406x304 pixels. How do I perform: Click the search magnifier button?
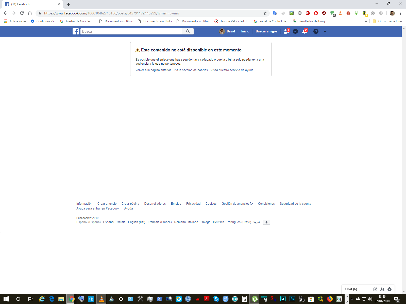pyautogui.click(x=188, y=31)
